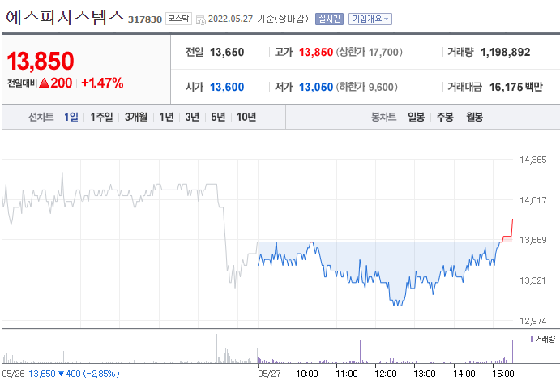This screenshot has width=560, height=389.
Task: Switch chart to 1년 period
Action: (166, 117)
